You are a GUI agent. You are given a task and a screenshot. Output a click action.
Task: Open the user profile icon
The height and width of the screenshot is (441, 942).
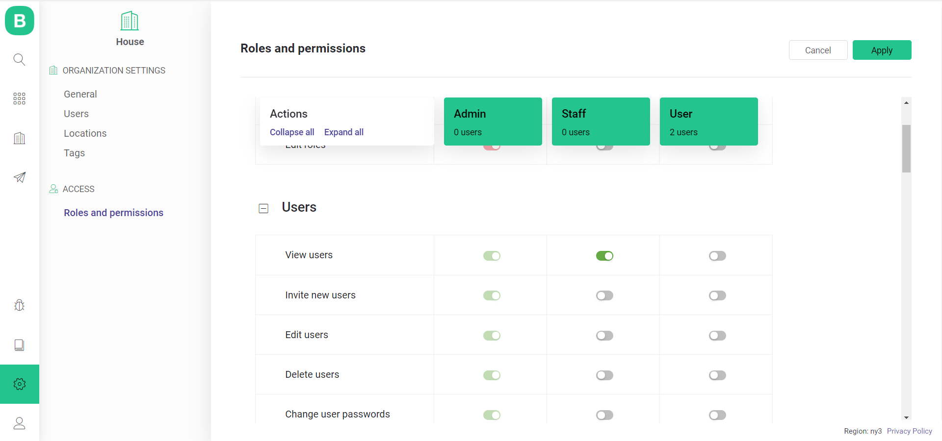tap(19, 423)
